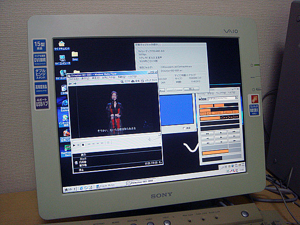Select RealPlayer desktop icon
This screenshot has height=225, width=300.
pyautogui.click(x=67, y=151)
